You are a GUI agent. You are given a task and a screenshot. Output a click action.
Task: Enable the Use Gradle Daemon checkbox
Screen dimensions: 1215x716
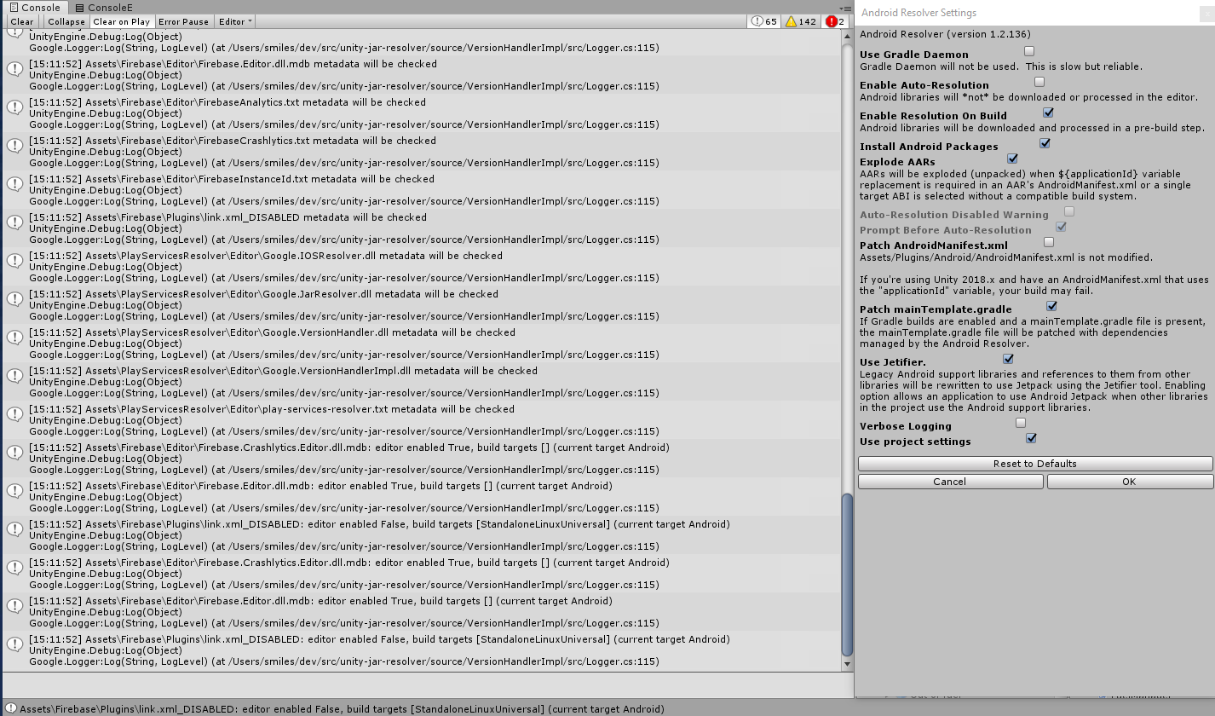click(1028, 51)
